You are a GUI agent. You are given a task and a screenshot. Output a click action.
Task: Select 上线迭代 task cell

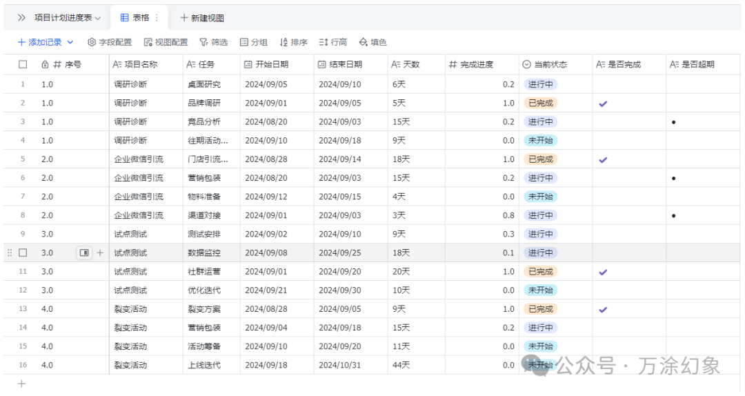click(x=212, y=365)
